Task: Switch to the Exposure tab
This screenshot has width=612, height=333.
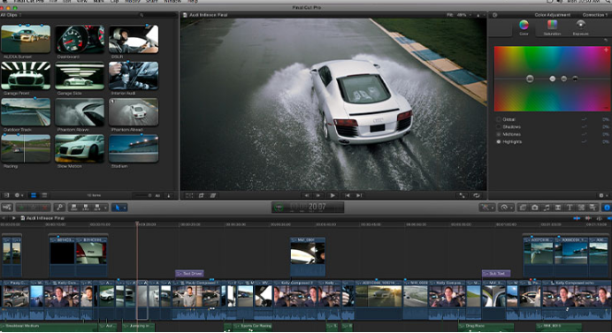Action: (x=580, y=27)
